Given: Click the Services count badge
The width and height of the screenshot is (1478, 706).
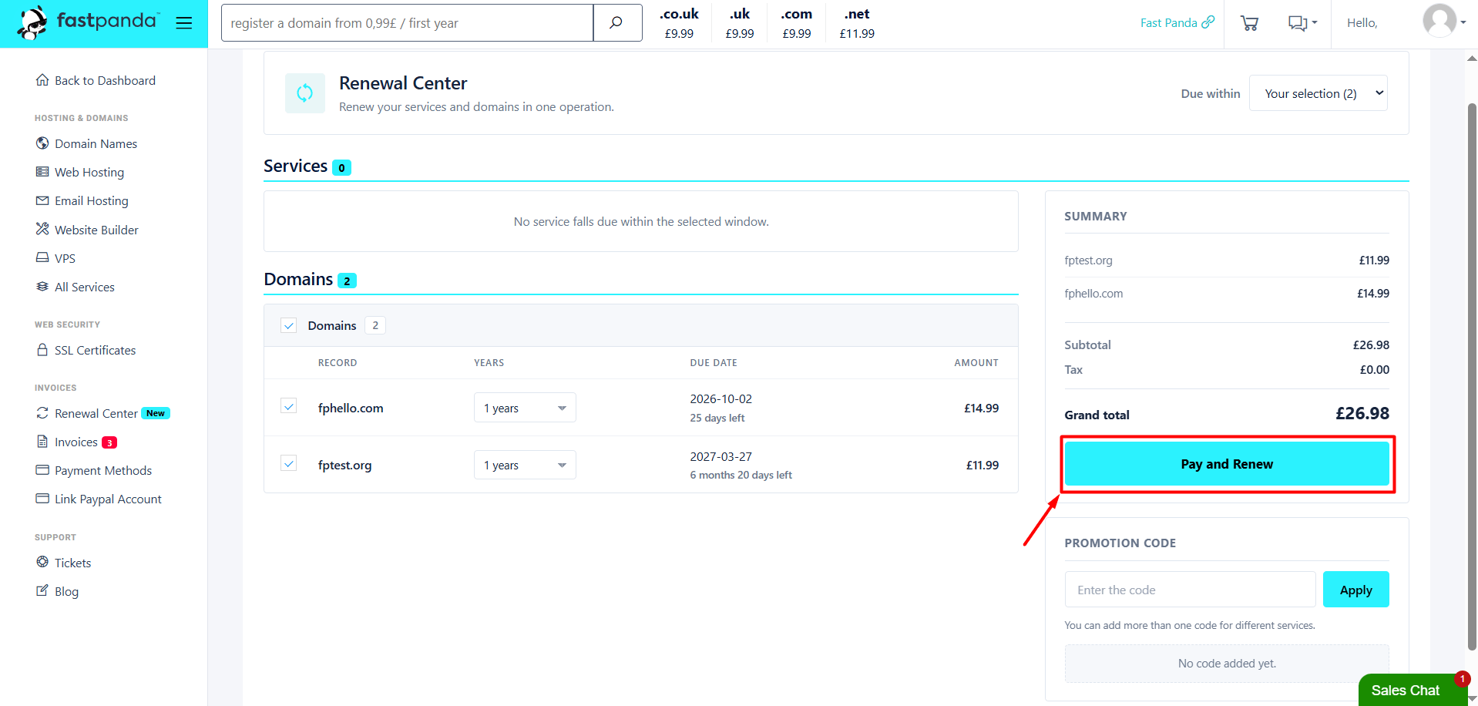Looking at the screenshot, I should point(341,167).
